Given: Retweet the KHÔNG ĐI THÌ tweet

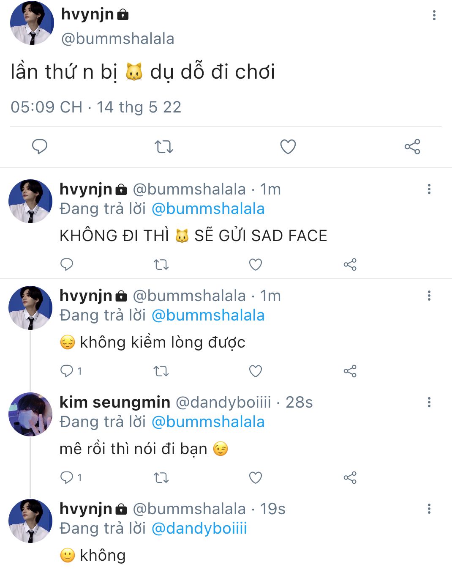Looking at the screenshot, I should (x=161, y=265).
